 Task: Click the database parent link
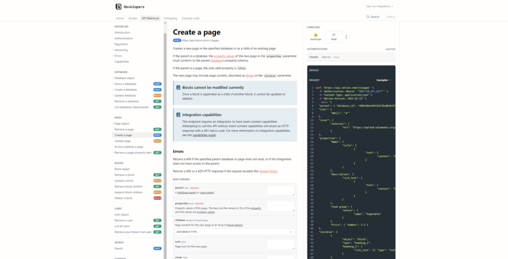tap(187, 193)
